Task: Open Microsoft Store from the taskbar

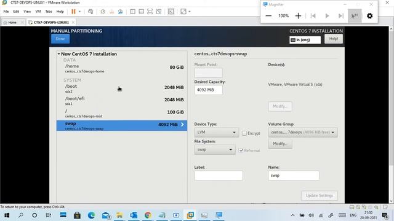Action: 77,215
